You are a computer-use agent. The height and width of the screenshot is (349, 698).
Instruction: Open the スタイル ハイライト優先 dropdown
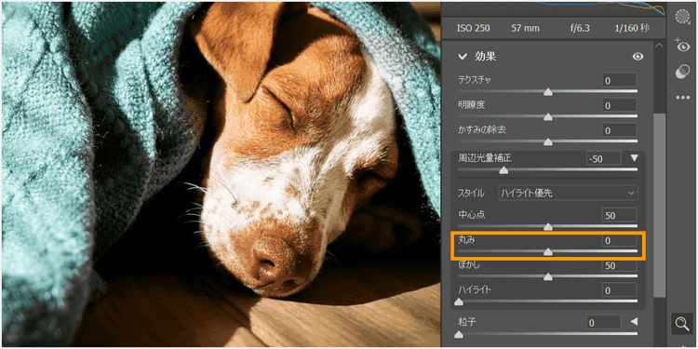click(x=568, y=194)
